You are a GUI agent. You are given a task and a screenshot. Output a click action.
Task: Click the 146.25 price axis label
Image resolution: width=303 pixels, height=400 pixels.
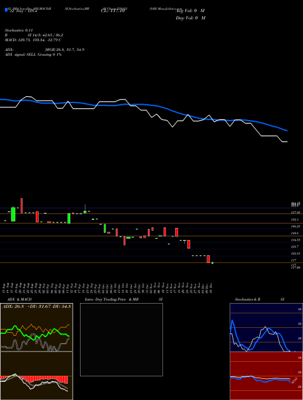tap(296, 226)
